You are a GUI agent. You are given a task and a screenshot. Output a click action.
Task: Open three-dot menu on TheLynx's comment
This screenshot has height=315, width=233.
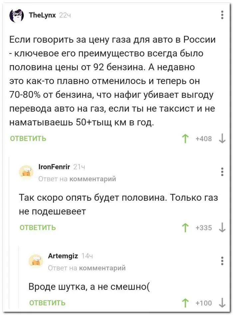click(x=222, y=15)
